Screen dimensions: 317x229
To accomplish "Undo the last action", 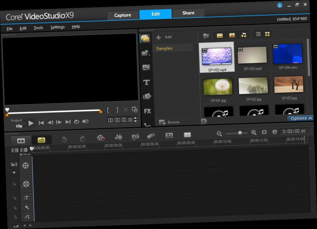I will pyautogui.click(x=64, y=139).
